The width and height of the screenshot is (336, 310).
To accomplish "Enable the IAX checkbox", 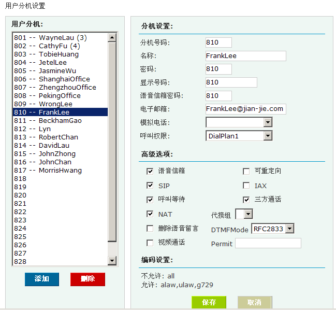I will (246, 186).
